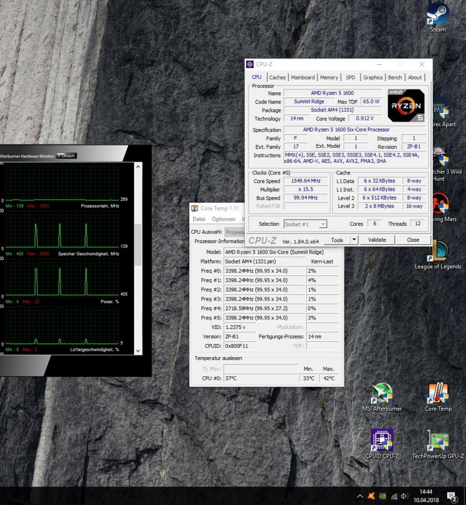Click the Max temperature value 42°C
Screen dimensions: 466x505
click(x=328, y=378)
